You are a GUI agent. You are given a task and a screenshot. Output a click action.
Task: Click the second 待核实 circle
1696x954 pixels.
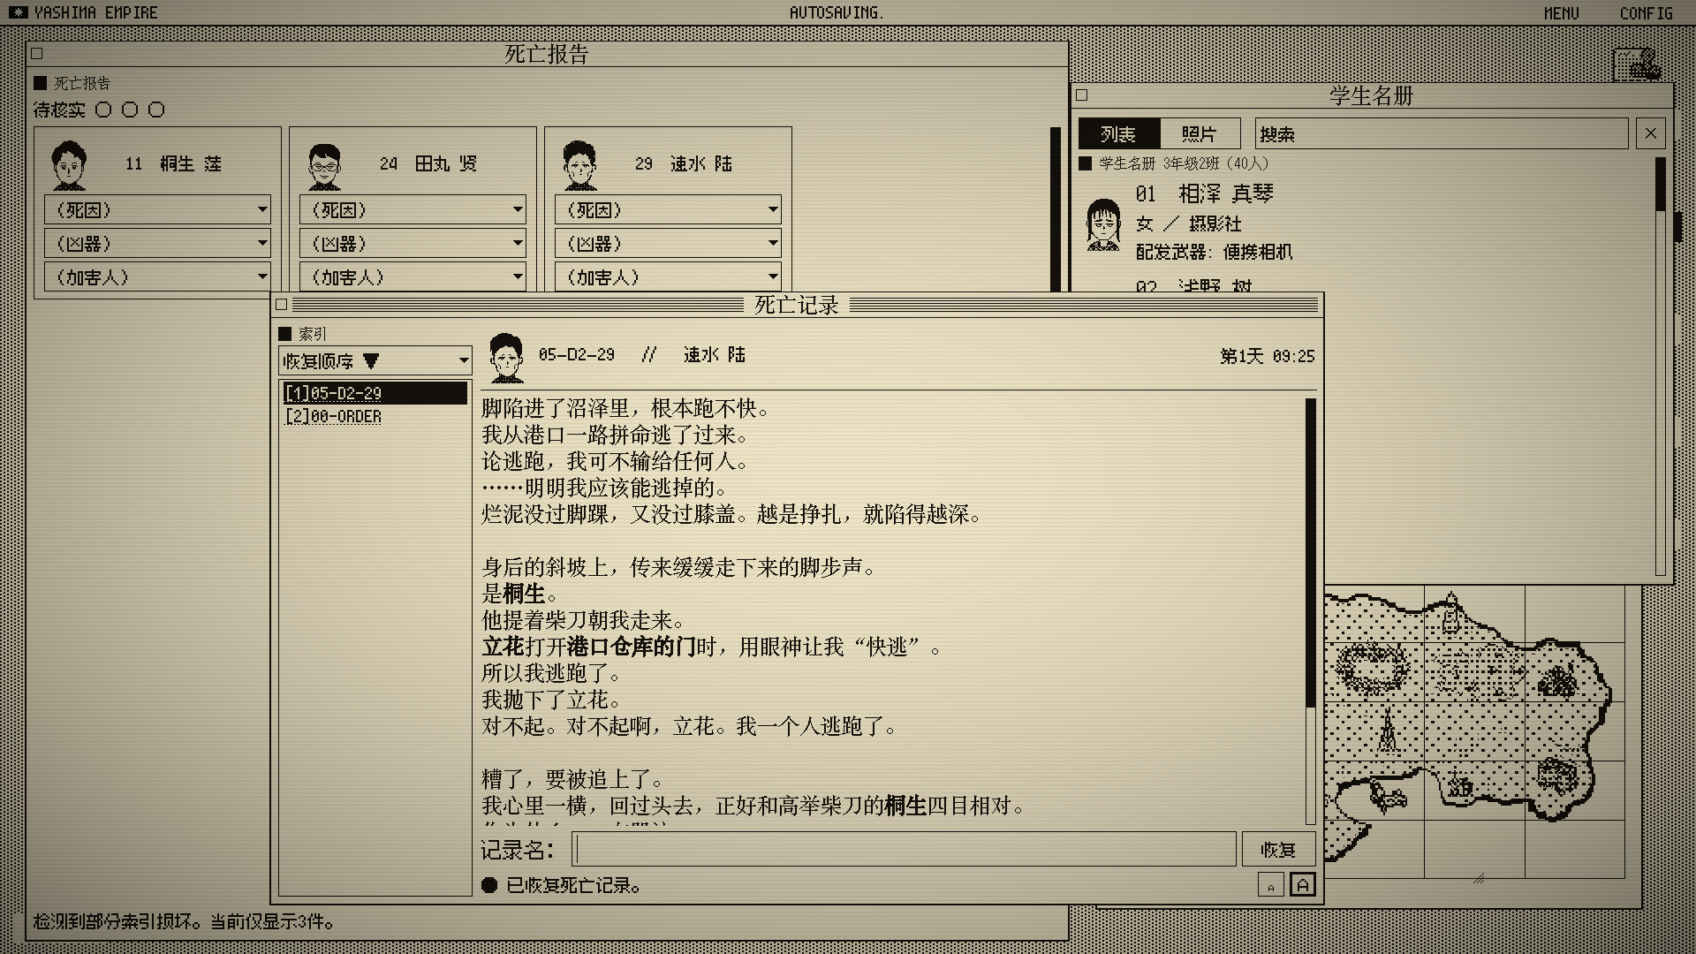tap(130, 110)
